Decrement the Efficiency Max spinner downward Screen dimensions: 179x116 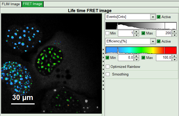coord(175,59)
